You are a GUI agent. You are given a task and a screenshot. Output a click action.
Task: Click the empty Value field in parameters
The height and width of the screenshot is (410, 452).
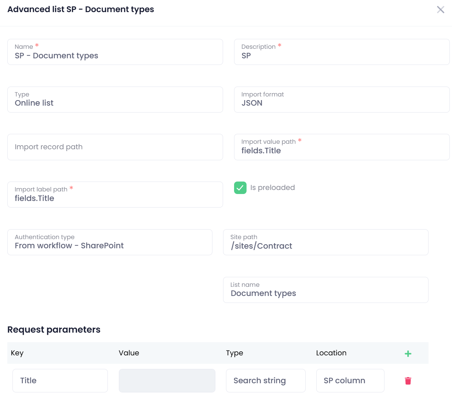point(167,381)
